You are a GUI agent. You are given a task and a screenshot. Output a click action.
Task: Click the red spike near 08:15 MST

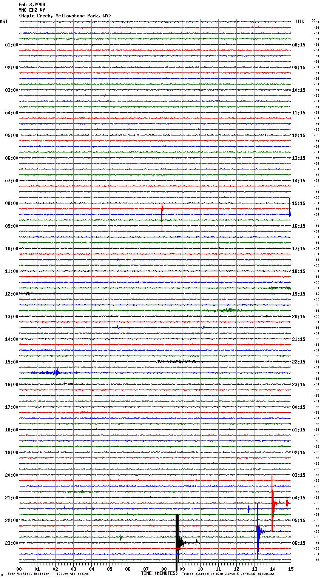162,217
